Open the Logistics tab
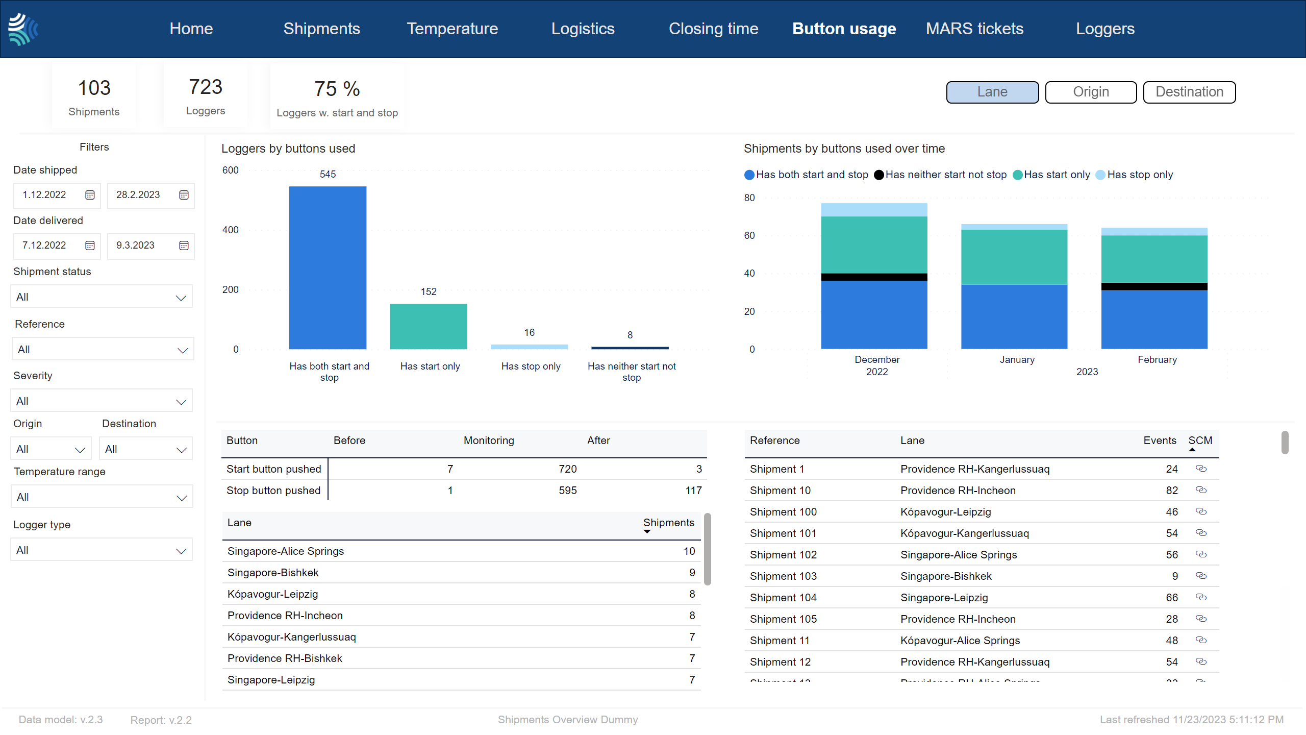 583,29
